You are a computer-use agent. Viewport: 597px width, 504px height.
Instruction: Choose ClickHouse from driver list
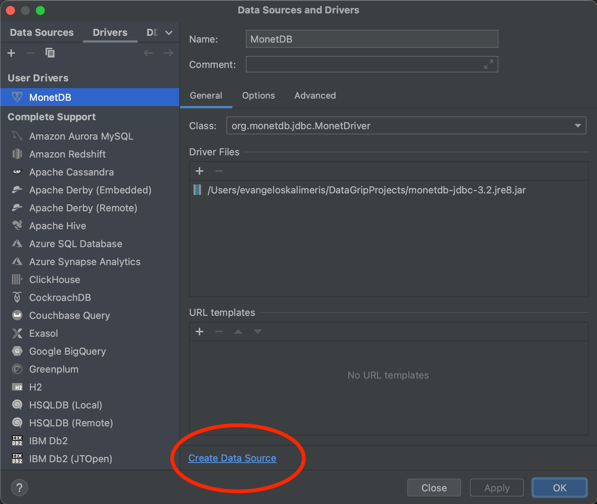pos(55,280)
